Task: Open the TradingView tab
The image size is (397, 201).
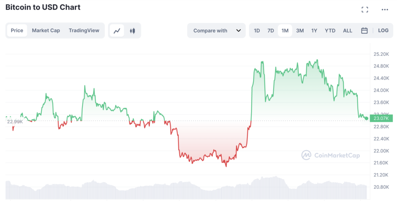Action: pyautogui.click(x=84, y=30)
